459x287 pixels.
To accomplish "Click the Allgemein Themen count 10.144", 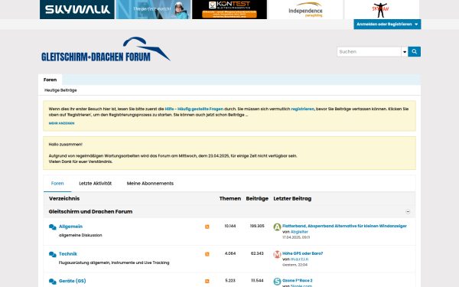I will [x=230, y=226].
